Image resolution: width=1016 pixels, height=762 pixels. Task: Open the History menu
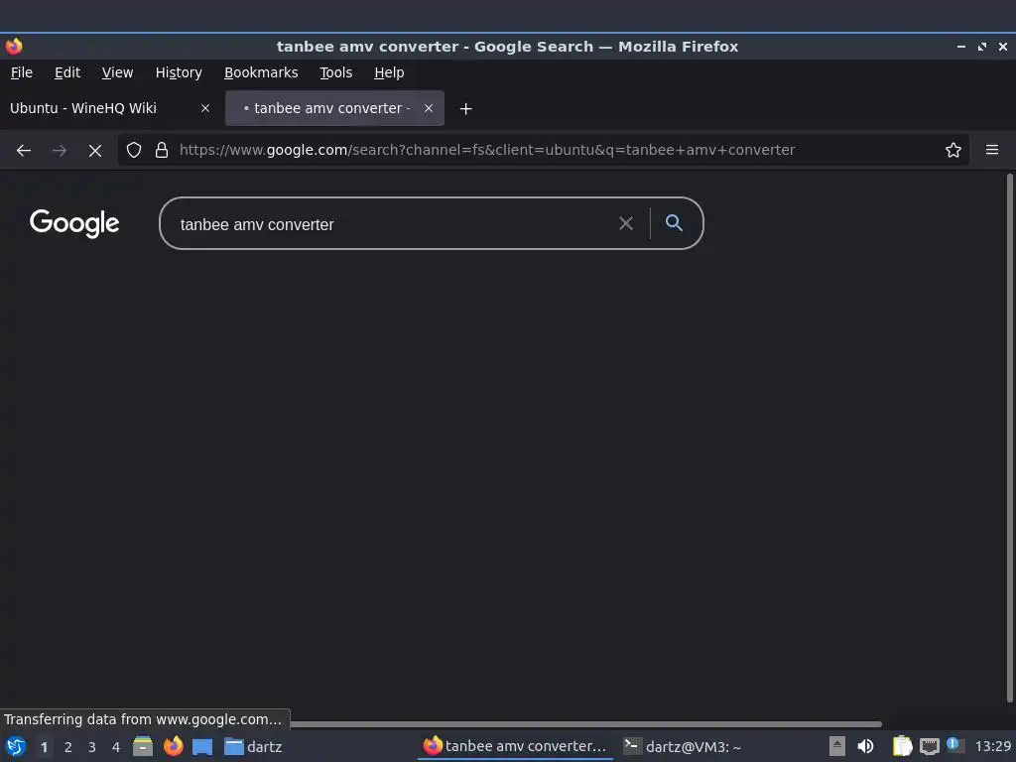(179, 72)
